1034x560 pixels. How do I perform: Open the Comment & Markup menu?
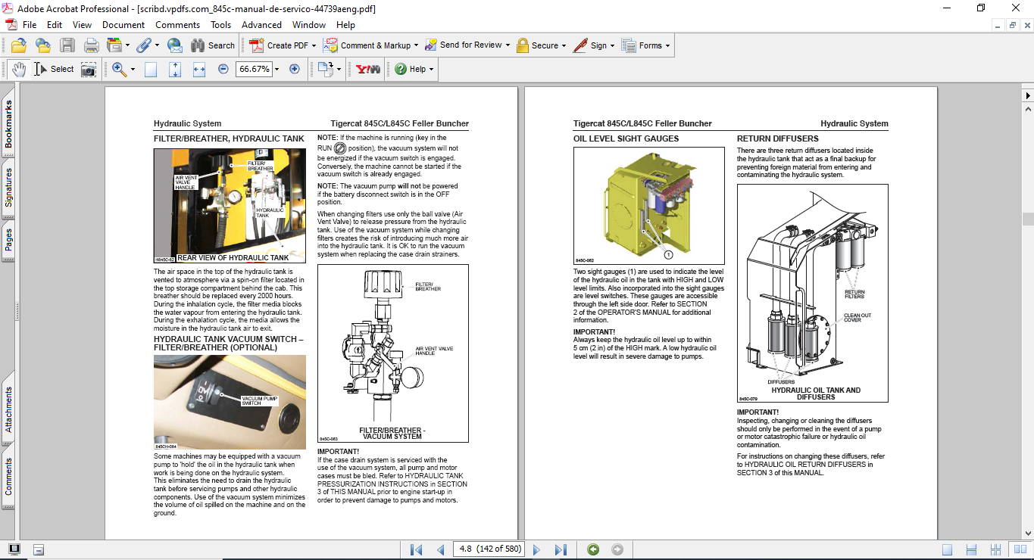pos(370,45)
